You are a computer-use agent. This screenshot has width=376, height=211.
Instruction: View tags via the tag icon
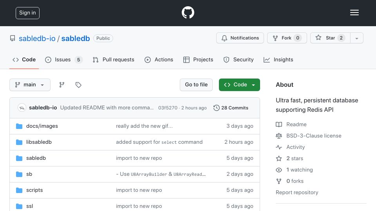coord(78,85)
